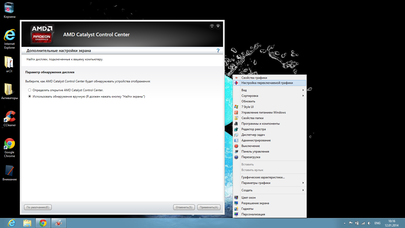Image resolution: width=405 pixels, height=228 pixels.
Task: Click the battery power tray icon
Action: [357, 223]
